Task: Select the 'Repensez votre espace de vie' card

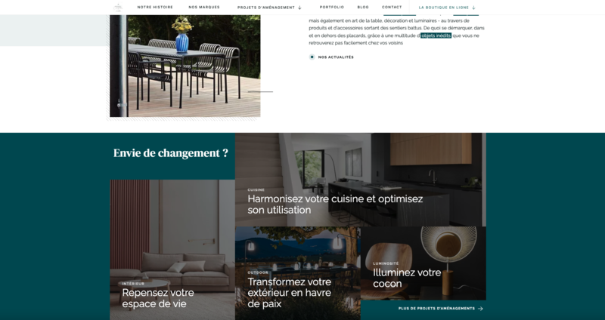Action: pos(172,250)
